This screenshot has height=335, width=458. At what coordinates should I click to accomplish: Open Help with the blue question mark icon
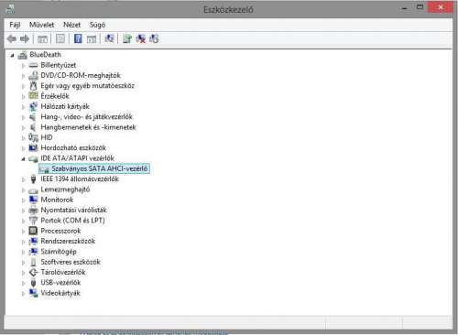pos(78,38)
